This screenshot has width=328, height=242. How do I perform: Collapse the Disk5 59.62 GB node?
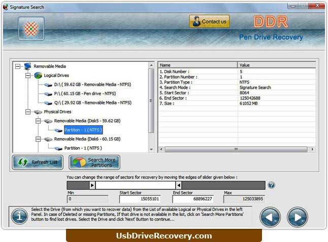pyautogui.click(x=38, y=121)
